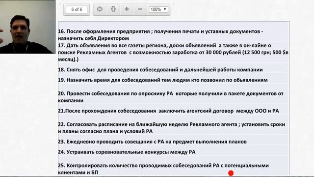Click item 16 text about "оформления предприятия"
The height and width of the screenshot is (177, 314).
pyautogui.click(x=160, y=31)
